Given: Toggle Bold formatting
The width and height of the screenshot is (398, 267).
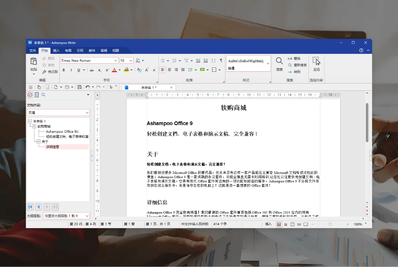Looking at the screenshot, I should [x=64, y=70].
